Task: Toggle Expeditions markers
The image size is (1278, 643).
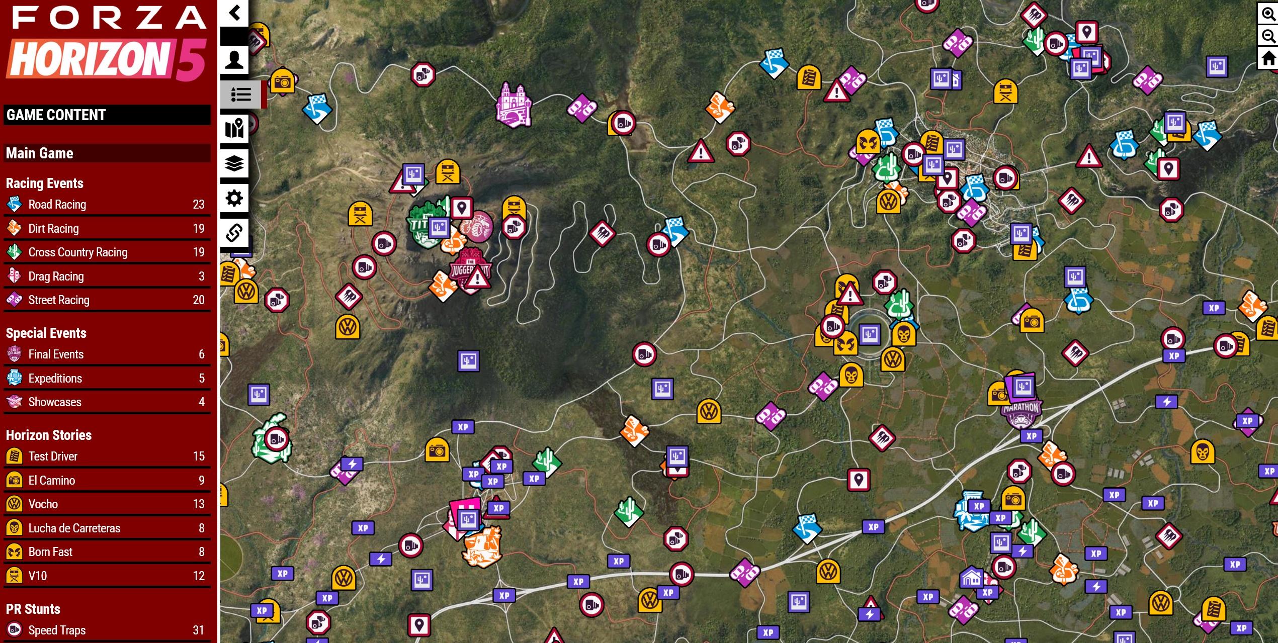Action: 107,379
